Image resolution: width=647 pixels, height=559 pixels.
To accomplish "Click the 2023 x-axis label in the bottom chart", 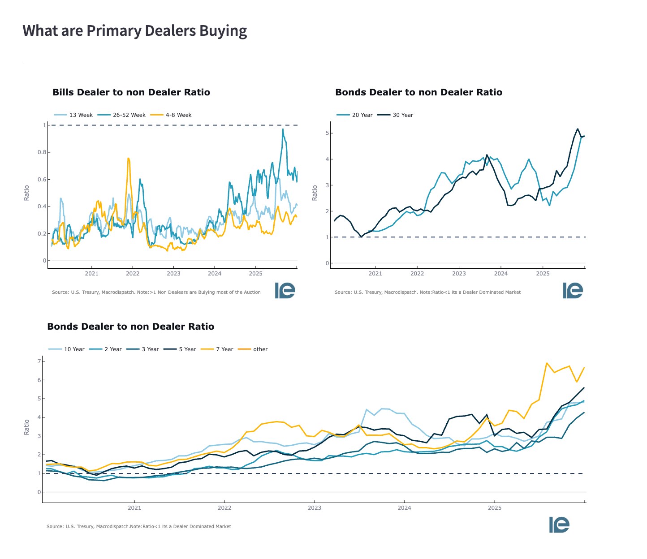I will pyautogui.click(x=314, y=508).
